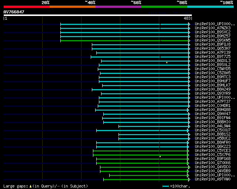
Task: Select the UniRef100_Q4VDB9 label
Action: click(x=213, y=171)
